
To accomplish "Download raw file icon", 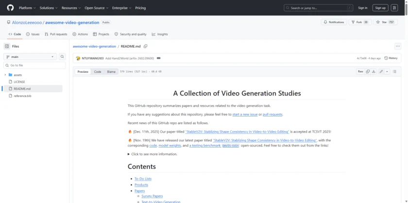I will 374,71.
